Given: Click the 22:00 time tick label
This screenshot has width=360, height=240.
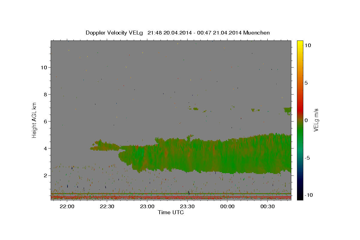Looking at the screenshot, I should 67,207.
